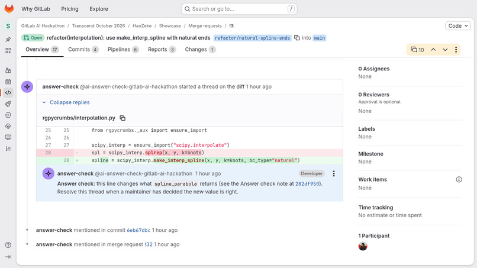Select added diff line 28 make_interp_spline
Image resolution: width=477 pixels, height=268 pixels.
click(189, 160)
